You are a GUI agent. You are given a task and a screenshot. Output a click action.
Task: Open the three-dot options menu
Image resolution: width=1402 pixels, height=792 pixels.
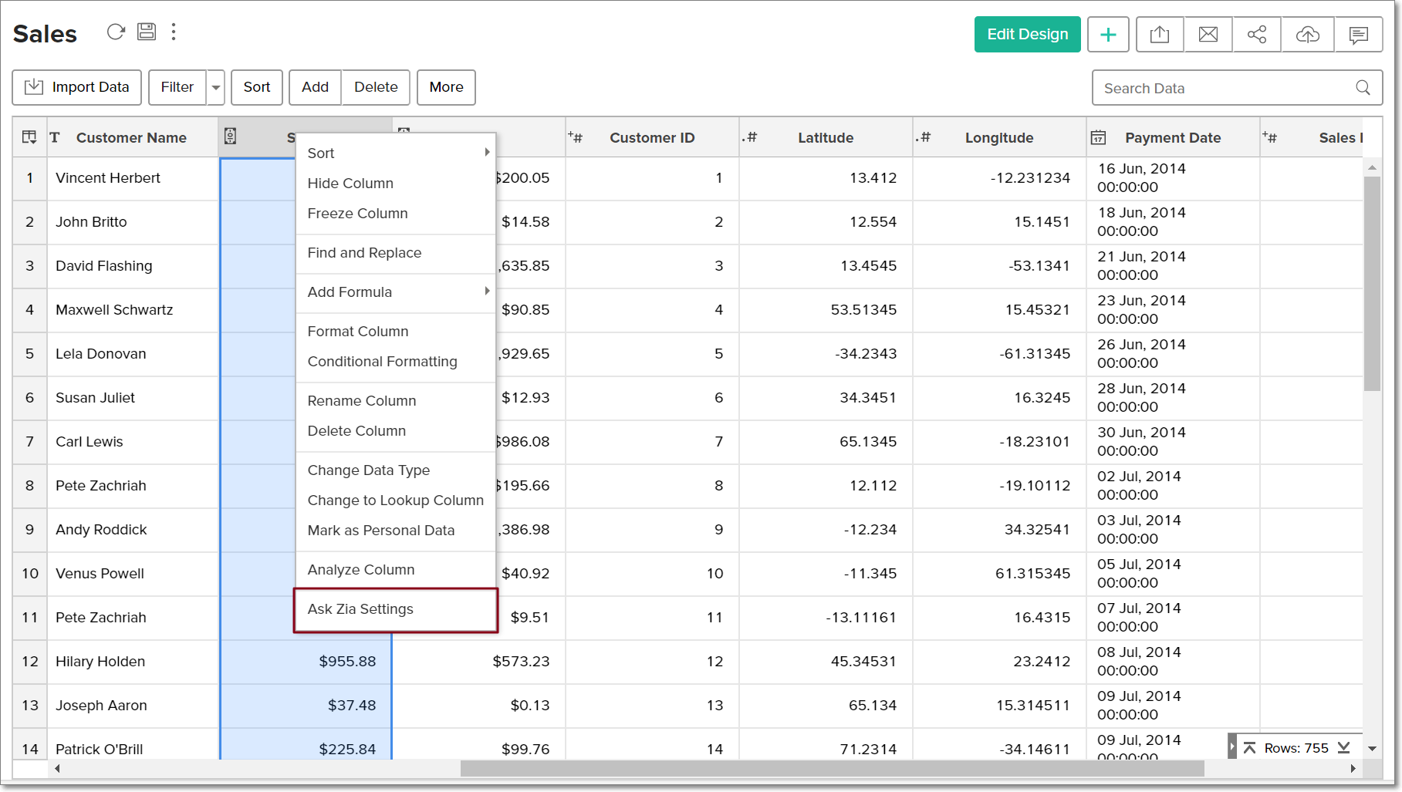coord(174,32)
